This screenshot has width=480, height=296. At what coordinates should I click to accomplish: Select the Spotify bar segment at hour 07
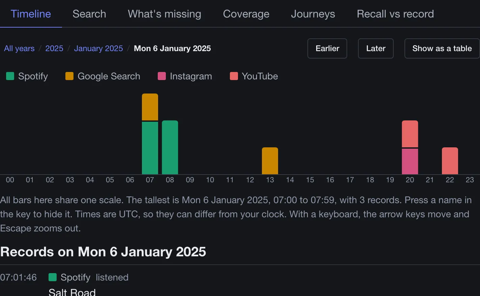150,148
